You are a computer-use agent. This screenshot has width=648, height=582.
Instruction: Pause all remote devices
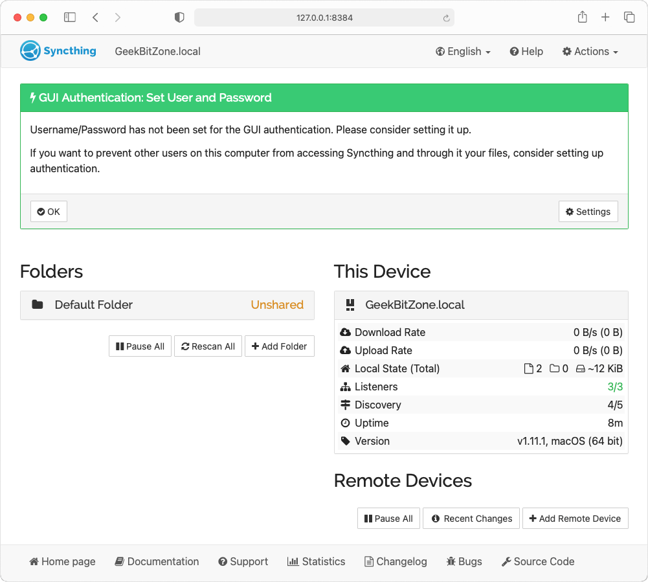[388, 519]
